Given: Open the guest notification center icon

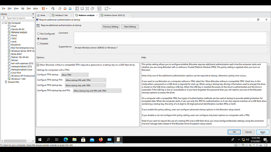Looking at the screenshot, I should click(265, 140).
